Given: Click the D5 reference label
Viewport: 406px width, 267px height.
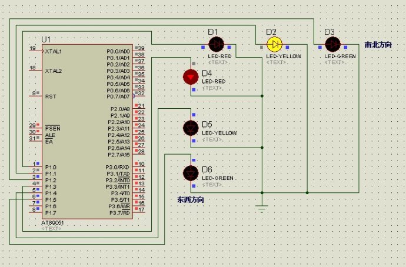Looking at the screenshot, I should coord(207,125).
